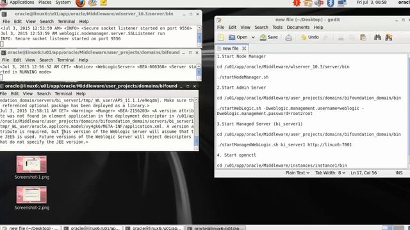Switch to gedit 'new file' taskbar button
This screenshot has height=230, width=410.
31,228
